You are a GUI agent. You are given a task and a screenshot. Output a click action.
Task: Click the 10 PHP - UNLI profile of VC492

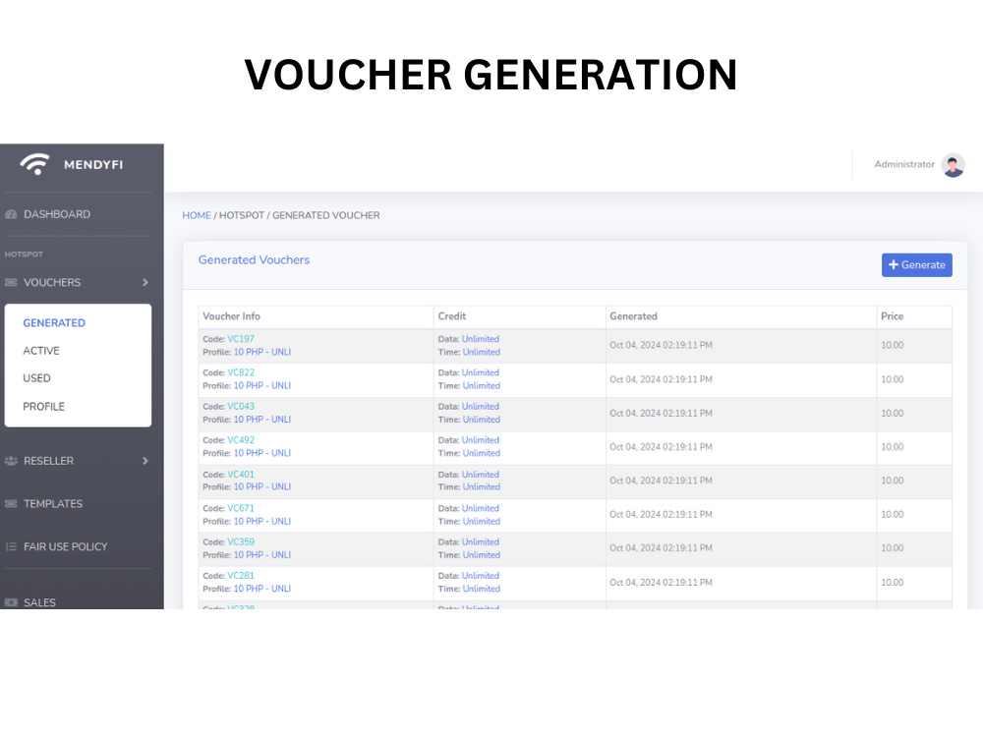click(x=262, y=453)
